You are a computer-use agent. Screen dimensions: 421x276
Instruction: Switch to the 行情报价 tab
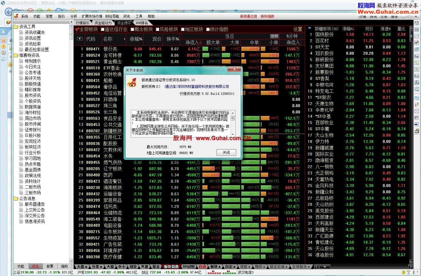[x=83, y=23]
